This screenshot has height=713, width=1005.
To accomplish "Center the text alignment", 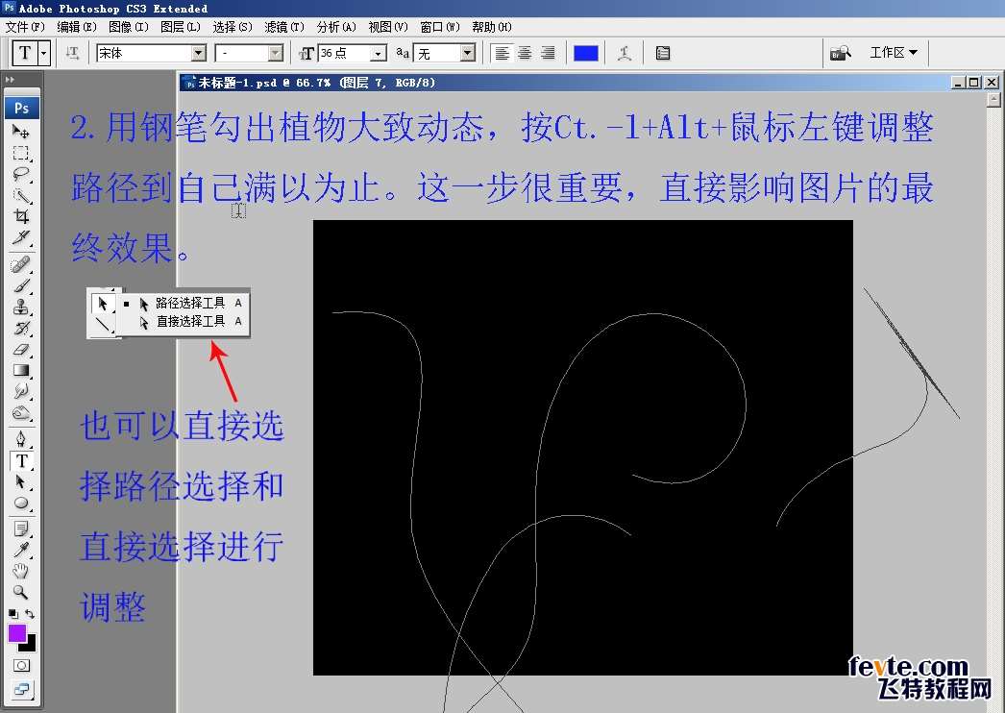I will pos(525,53).
